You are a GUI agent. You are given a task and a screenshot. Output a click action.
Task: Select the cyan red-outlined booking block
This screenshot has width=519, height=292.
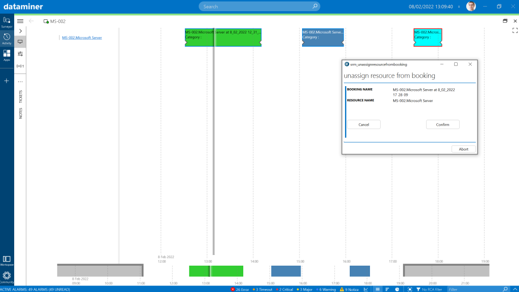coord(428,38)
